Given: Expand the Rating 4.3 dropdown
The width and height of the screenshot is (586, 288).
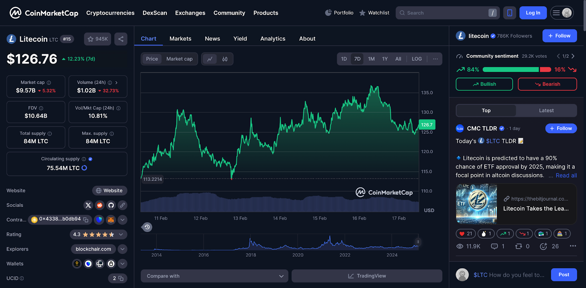Looking at the screenshot, I should click(x=121, y=234).
